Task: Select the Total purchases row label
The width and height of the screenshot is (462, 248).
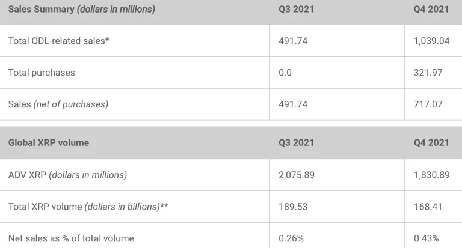Action: (42, 73)
